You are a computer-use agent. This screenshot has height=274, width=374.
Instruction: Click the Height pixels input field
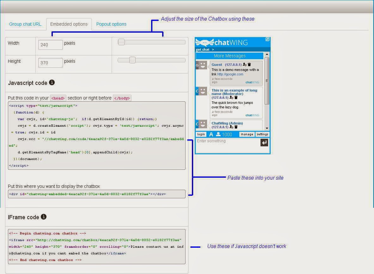[x=50, y=63]
